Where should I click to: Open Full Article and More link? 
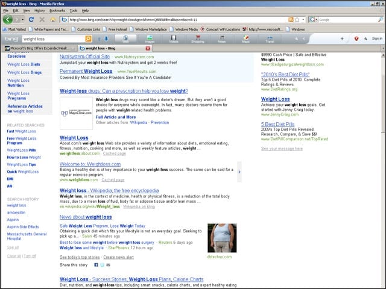(x=116, y=117)
